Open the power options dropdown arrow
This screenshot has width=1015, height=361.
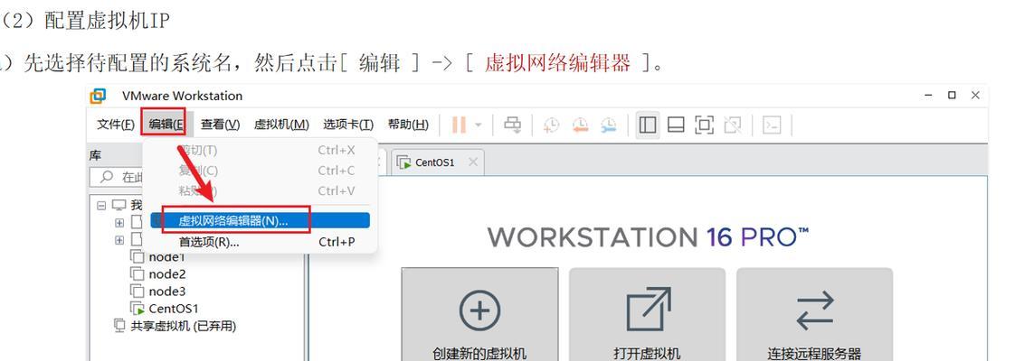479,125
